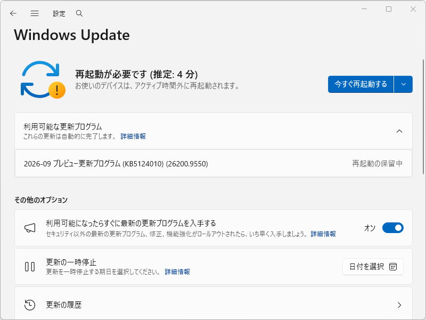Click the 今すぐ再起動する button
The width and height of the screenshot is (426, 320).
[x=361, y=84]
